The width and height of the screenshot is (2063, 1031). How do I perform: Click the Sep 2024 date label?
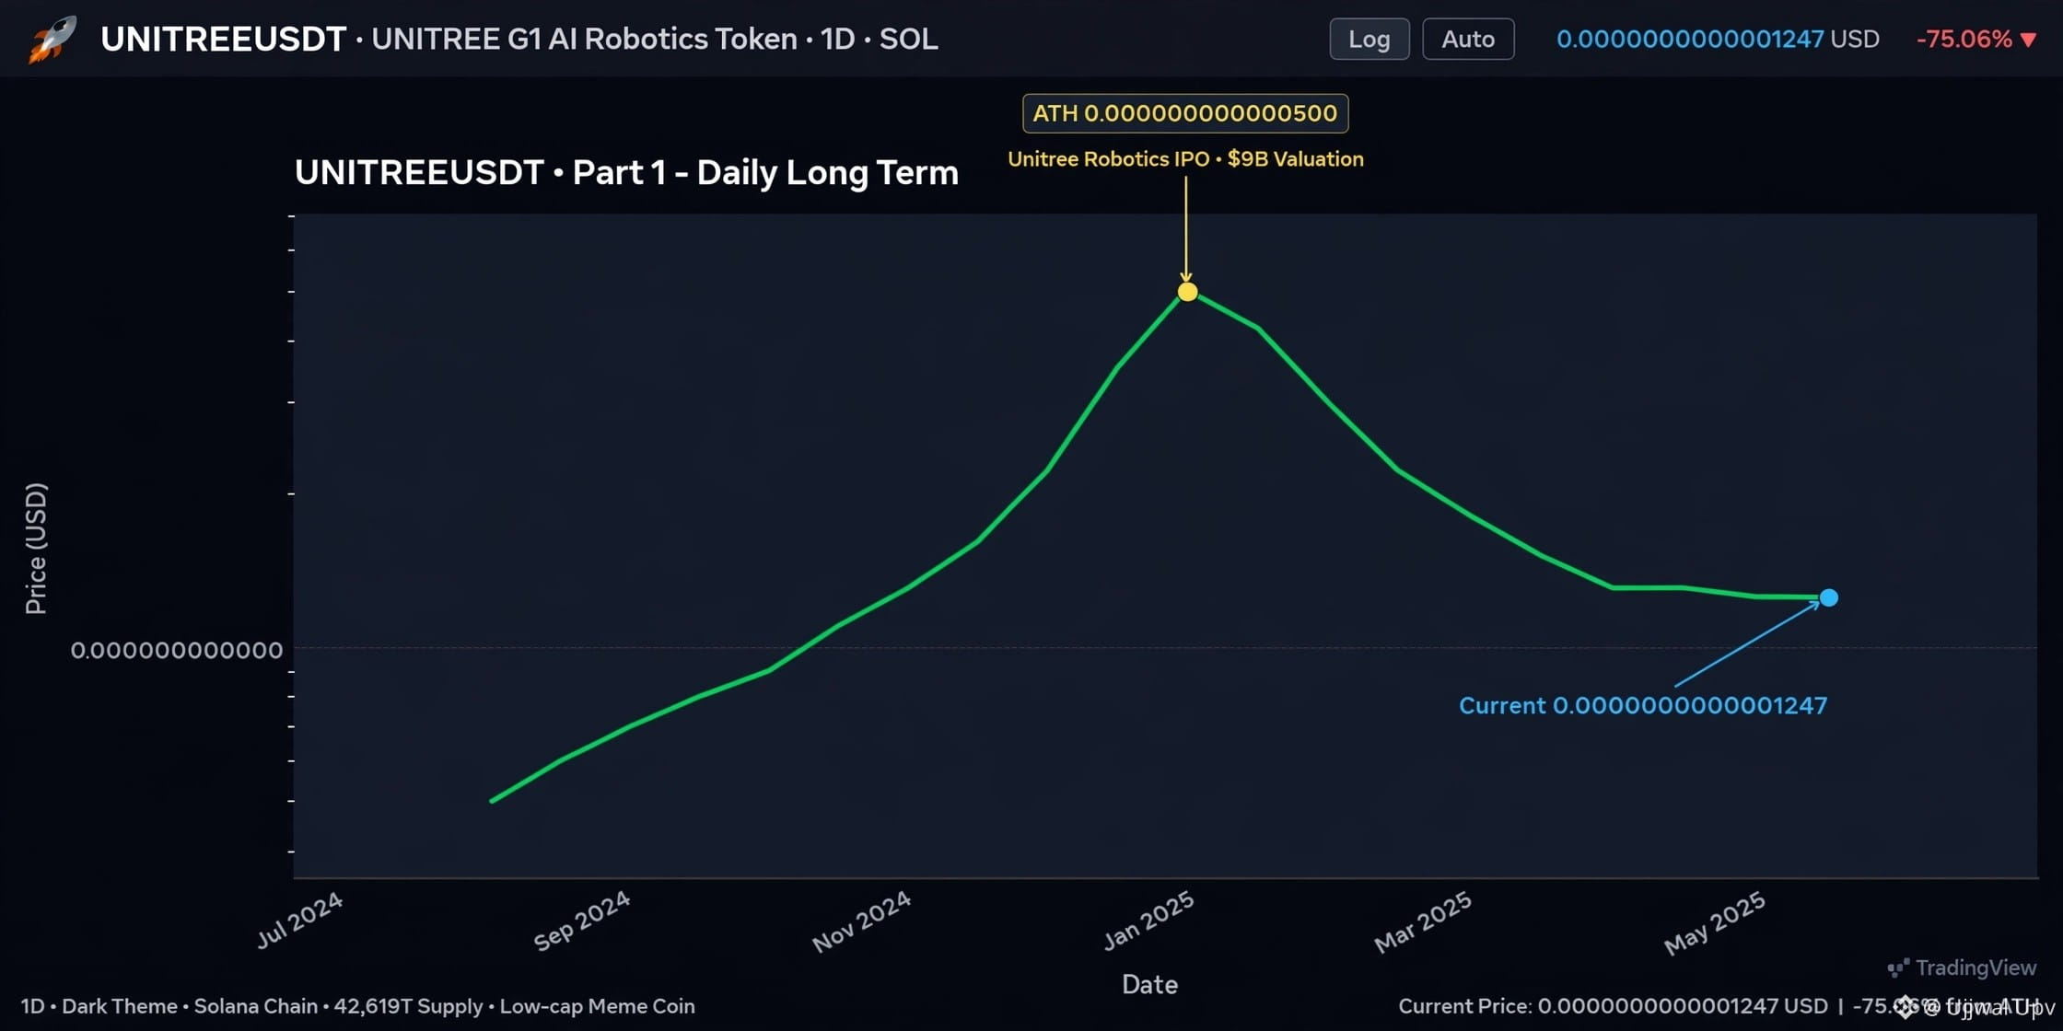click(x=582, y=920)
